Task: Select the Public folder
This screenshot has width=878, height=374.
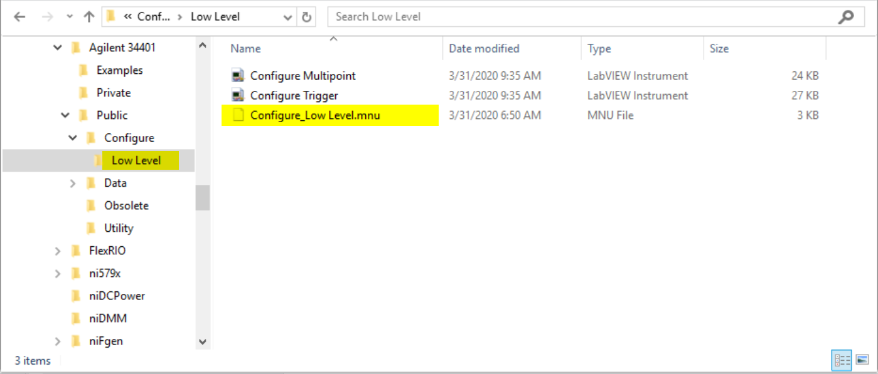Action: click(x=112, y=115)
